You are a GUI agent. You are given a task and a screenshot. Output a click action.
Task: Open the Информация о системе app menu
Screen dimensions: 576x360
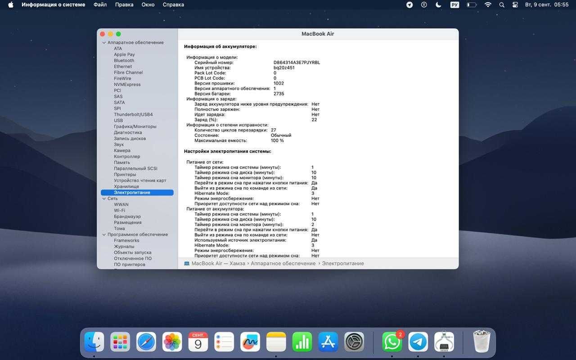coord(53,4)
